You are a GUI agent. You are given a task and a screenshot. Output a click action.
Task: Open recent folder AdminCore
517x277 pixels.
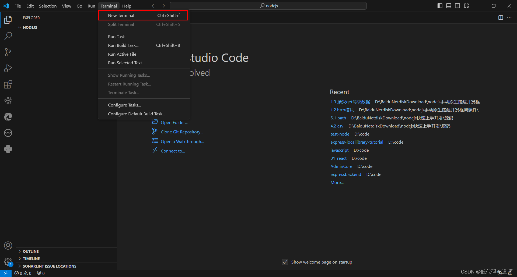point(341,166)
